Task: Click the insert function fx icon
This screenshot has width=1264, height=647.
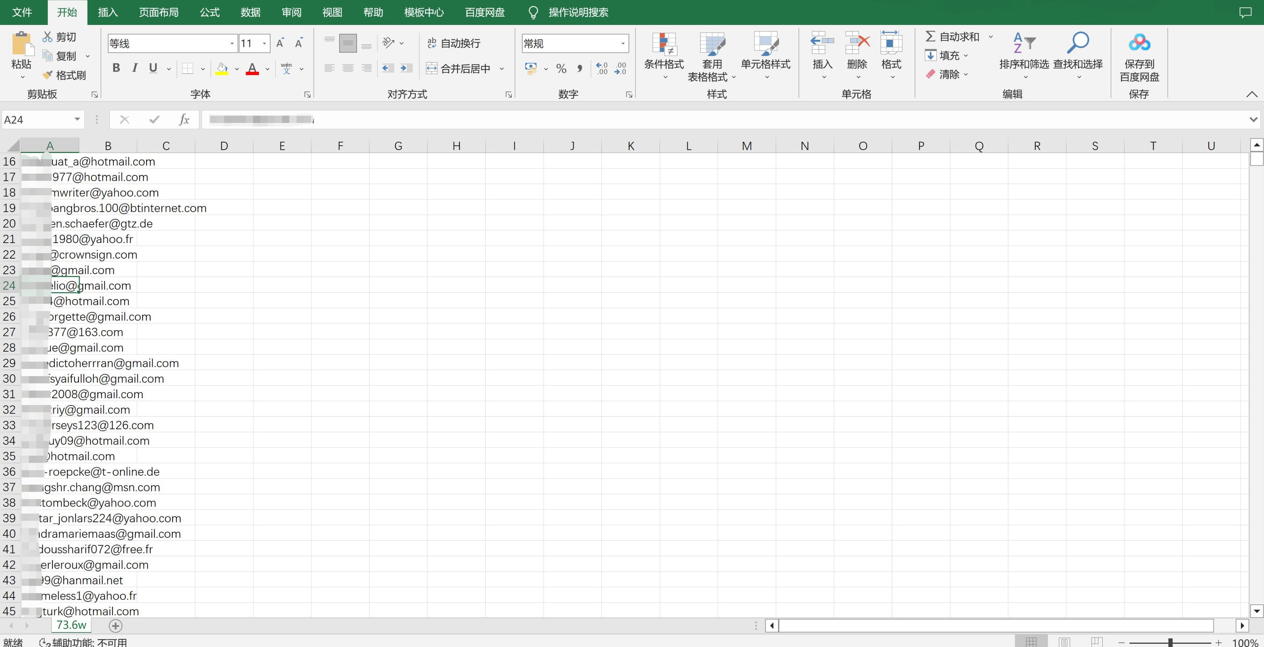Action: (184, 120)
